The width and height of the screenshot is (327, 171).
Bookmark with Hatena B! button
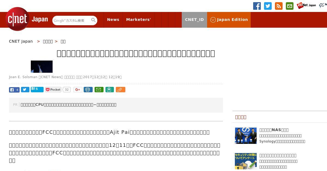[37, 89]
